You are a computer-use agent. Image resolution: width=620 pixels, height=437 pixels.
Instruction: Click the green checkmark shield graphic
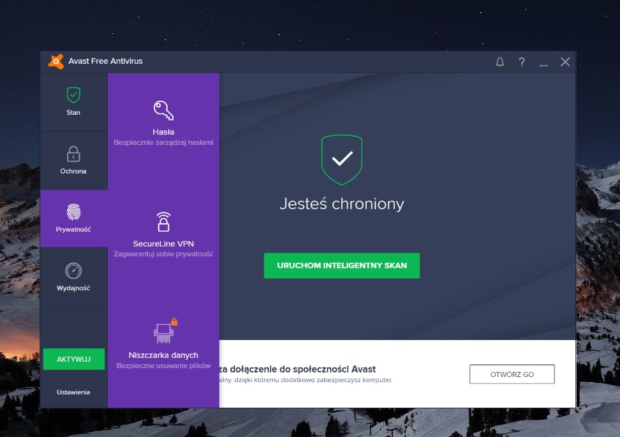click(341, 159)
